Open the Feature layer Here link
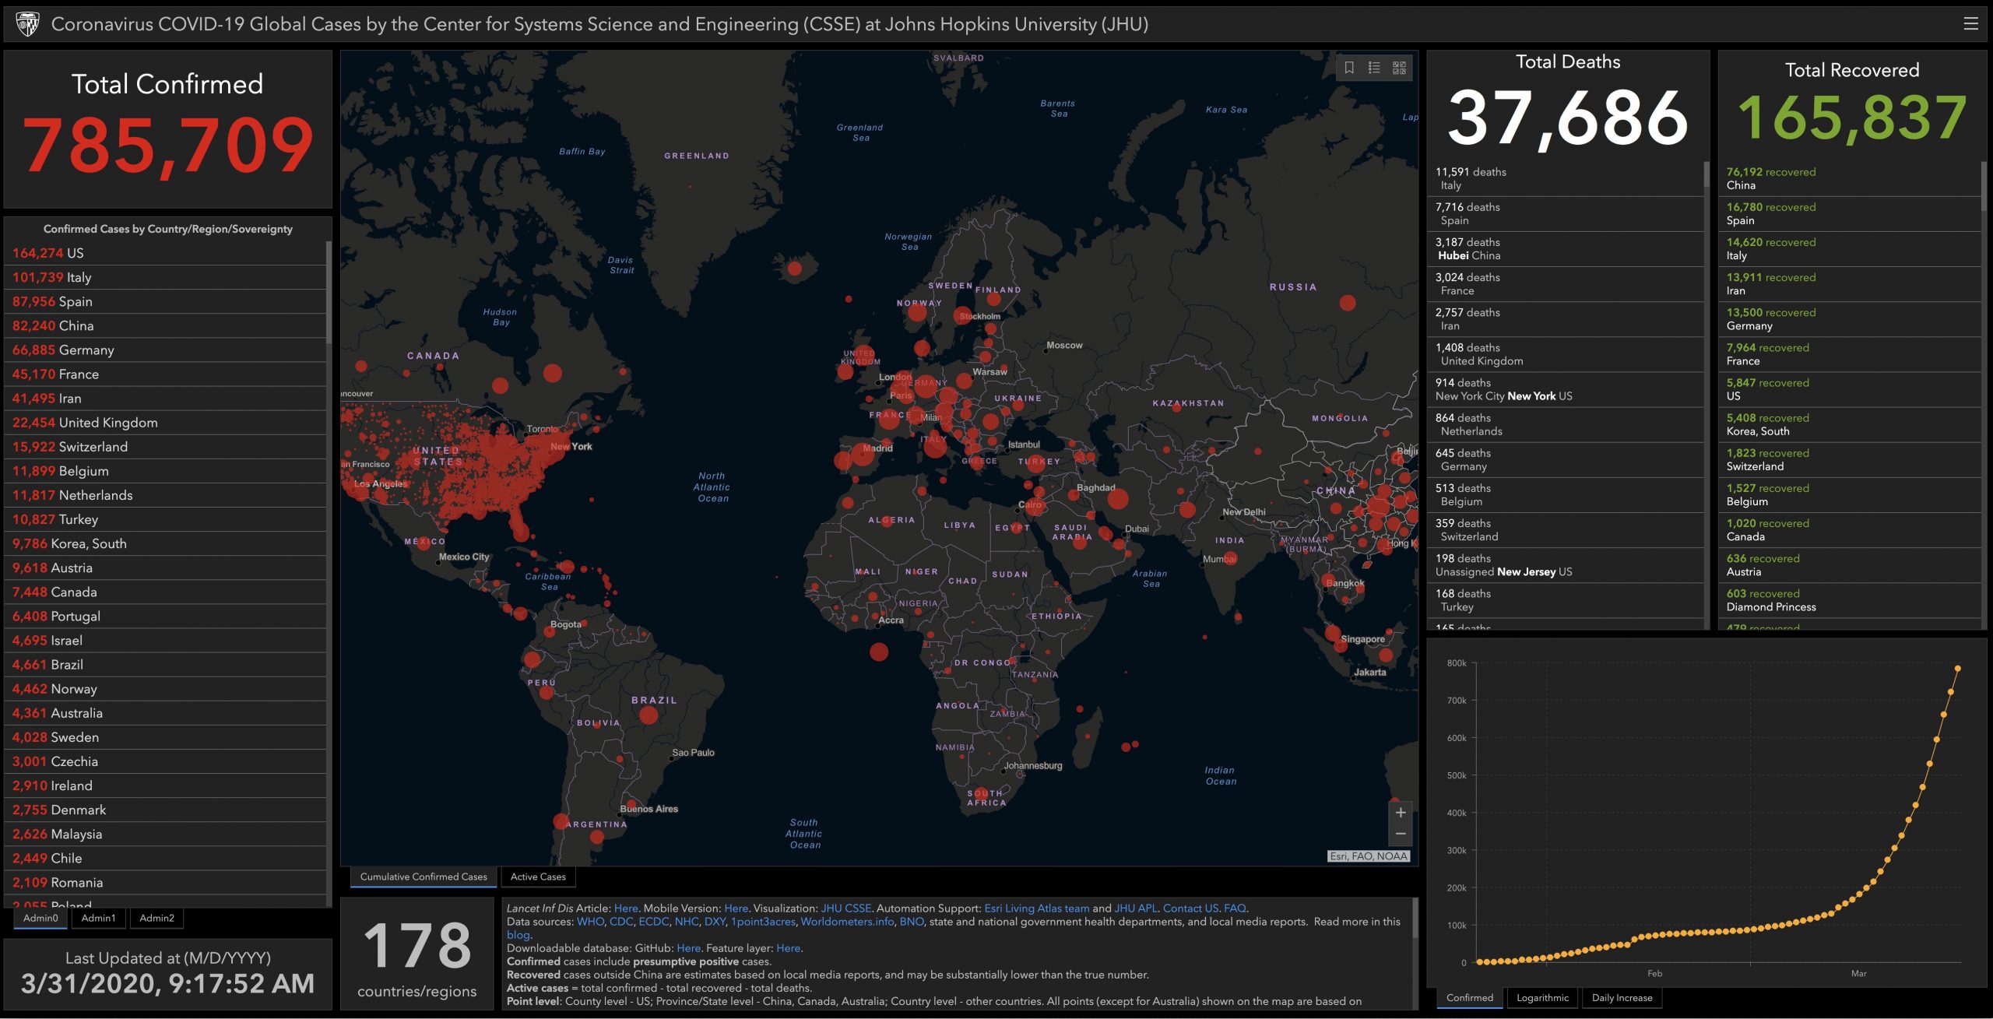The width and height of the screenshot is (1993, 1019). 788,948
